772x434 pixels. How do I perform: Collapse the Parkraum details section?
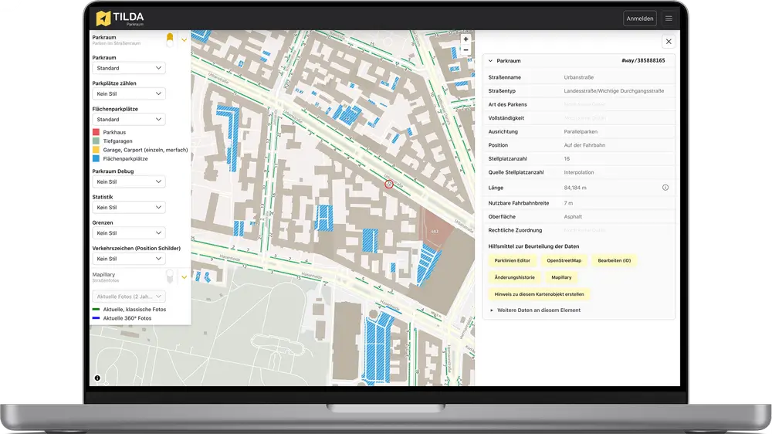(x=490, y=60)
